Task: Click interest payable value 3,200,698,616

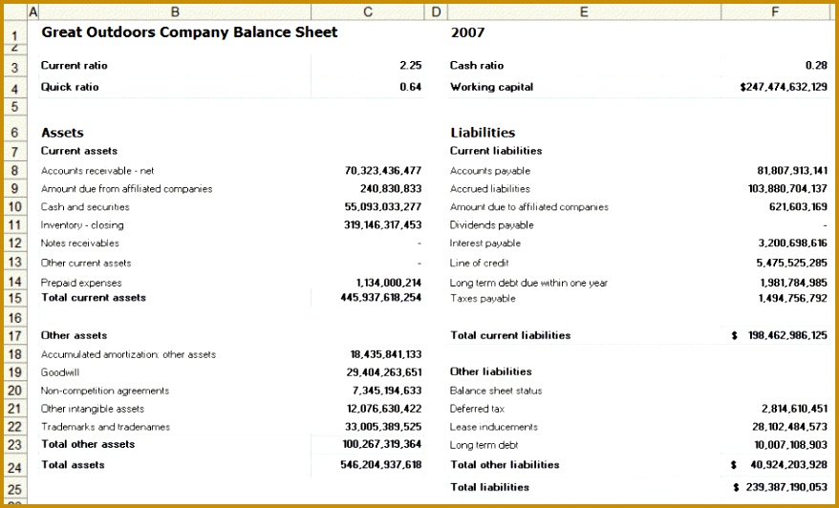Action: [793, 243]
